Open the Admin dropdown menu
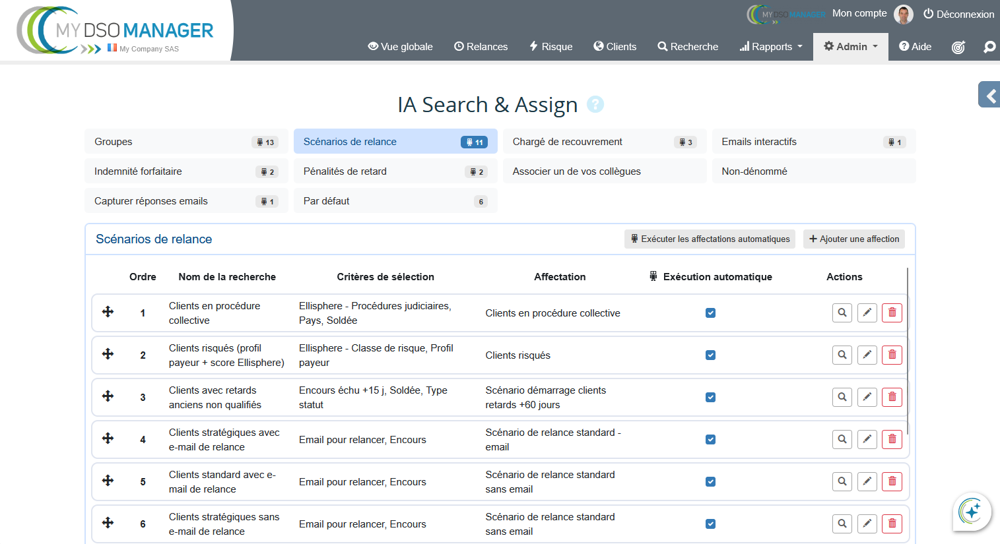The width and height of the screenshot is (1000, 544). tap(851, 46)
